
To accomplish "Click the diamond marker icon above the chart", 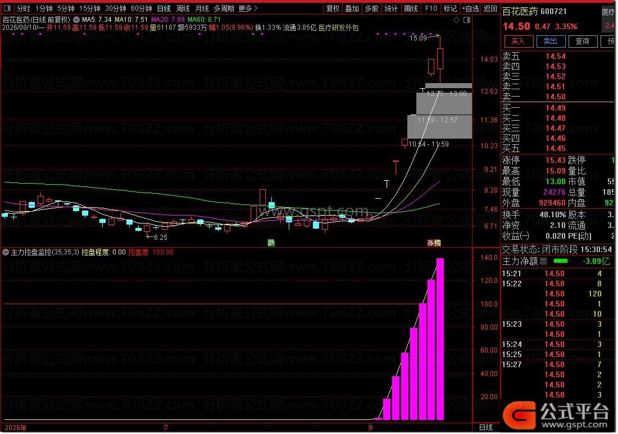I will tap(456, 20).
